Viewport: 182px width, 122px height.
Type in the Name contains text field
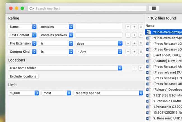click(99, 27)
